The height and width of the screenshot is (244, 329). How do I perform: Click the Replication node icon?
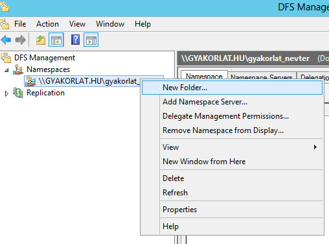coord(18,93)
